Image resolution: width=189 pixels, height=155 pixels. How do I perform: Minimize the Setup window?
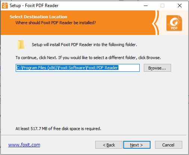(146, 6)
